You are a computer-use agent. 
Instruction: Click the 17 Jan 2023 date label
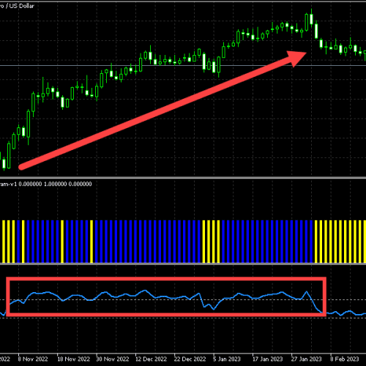pyautogui.click(x=268, y=359)
